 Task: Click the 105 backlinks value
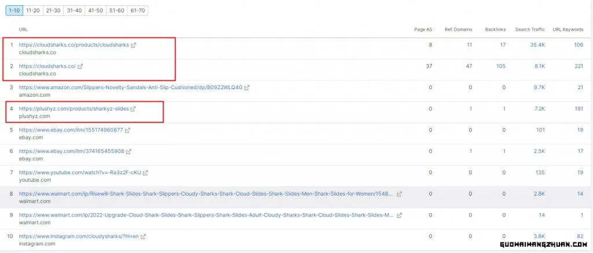pos(501,66)
